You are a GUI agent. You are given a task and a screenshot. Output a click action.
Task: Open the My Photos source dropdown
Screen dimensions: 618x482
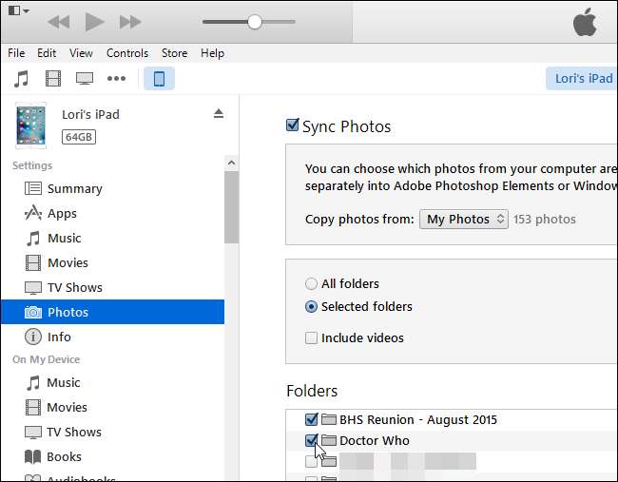(463, 219)
